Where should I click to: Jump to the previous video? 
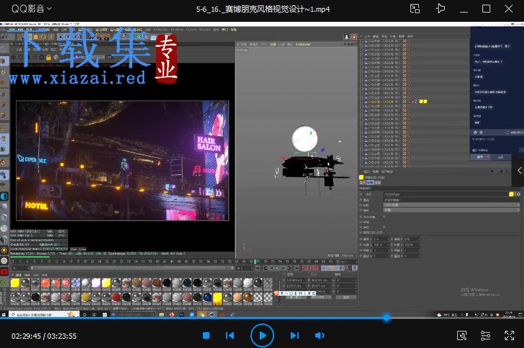[230, 335]
